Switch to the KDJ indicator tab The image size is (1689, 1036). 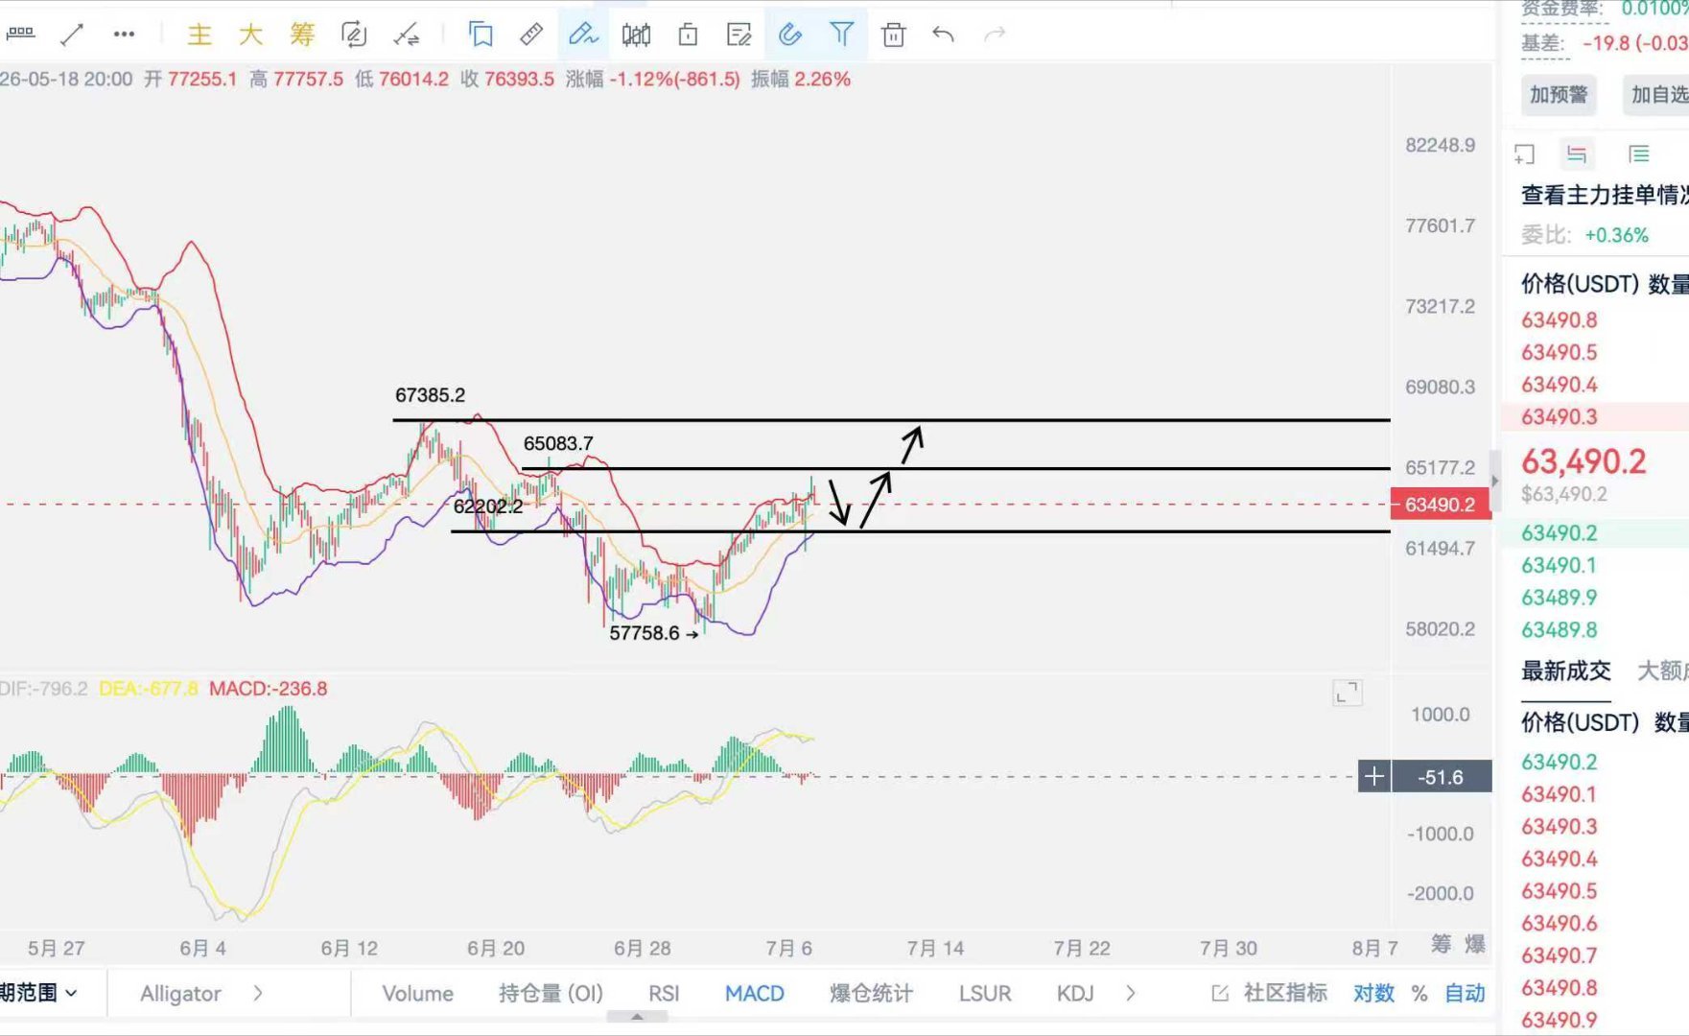[1075, 994]
